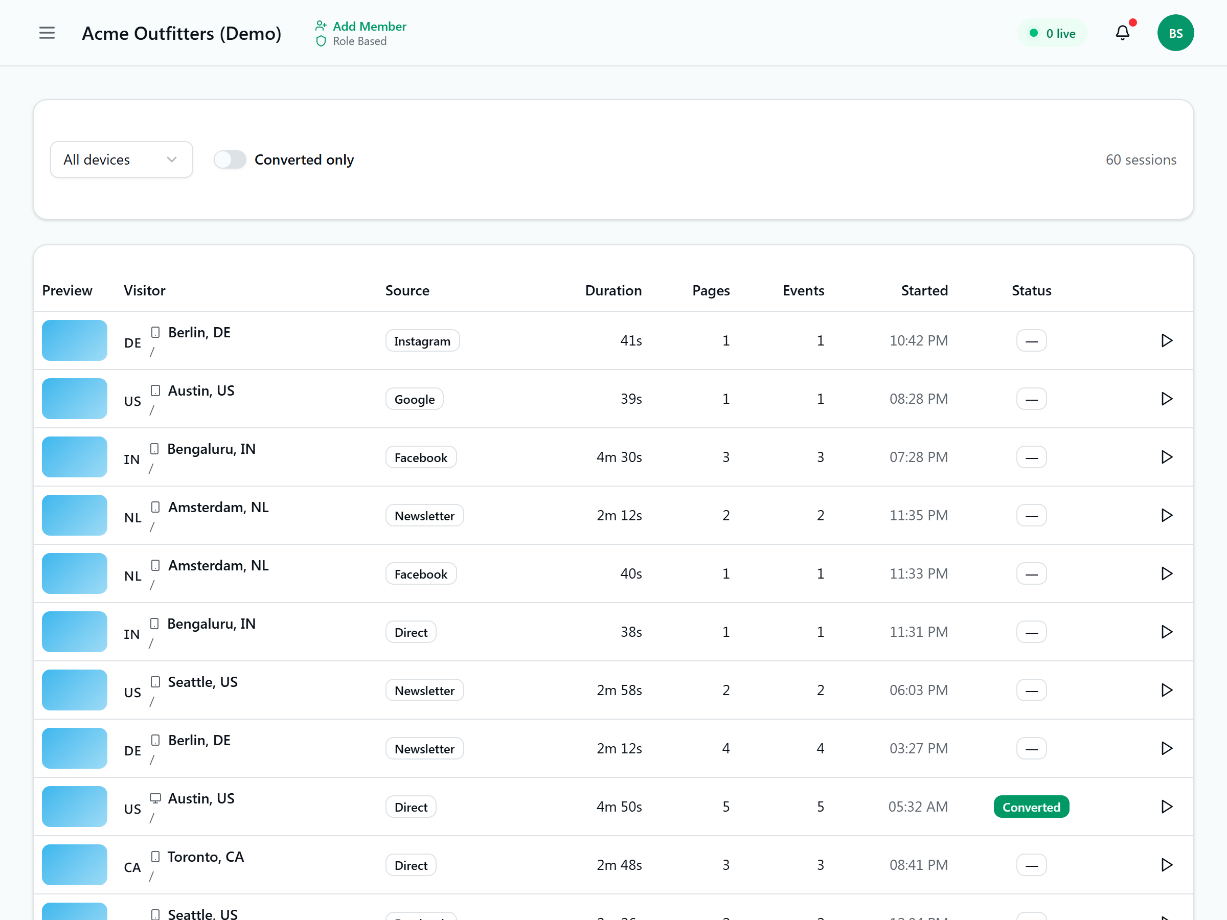The image size is (1227, 920).
Task: Play the Seattle Newsletter session at 06:03 PM
Action: tap(1167, 690)
